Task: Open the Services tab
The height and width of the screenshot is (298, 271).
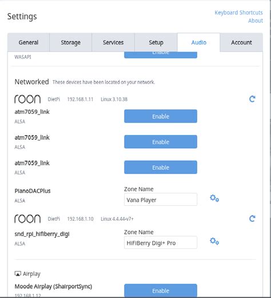Action: [113, 42]
